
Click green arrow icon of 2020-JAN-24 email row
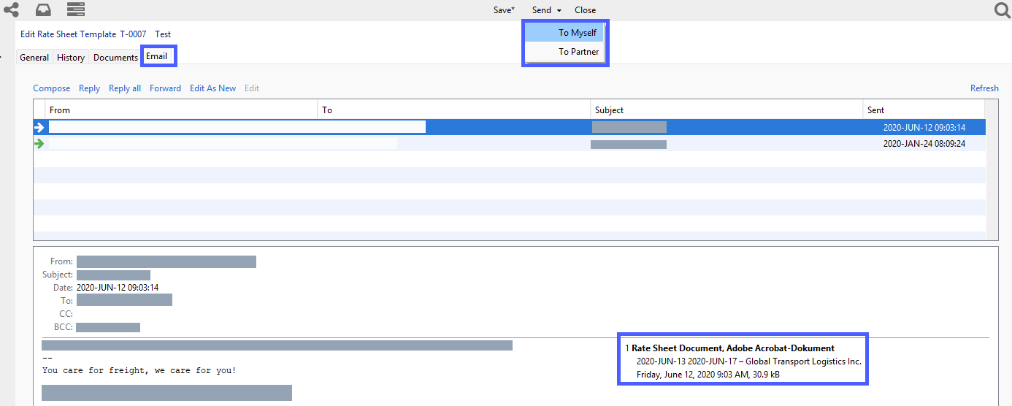39,143
